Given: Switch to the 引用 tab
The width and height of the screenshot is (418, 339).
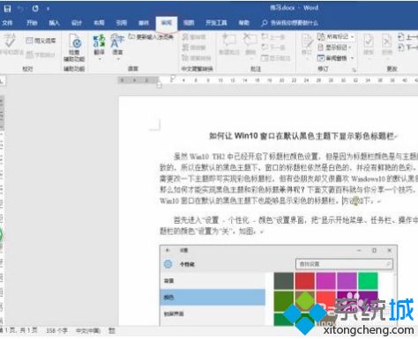Looking at the screenshot, I should [121, 23].
